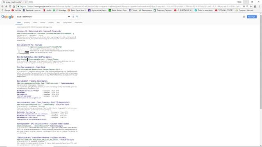The width and height of the screenshot is (262, 147).
Task: Expand options arrow for Microsoft Community result
Action: (73, 33)
